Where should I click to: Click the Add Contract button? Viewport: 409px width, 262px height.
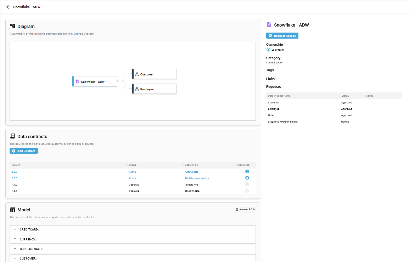(x=24, y=151)
